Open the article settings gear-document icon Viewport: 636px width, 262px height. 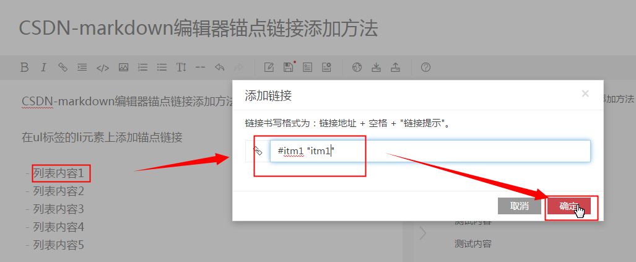coord(326,68)
